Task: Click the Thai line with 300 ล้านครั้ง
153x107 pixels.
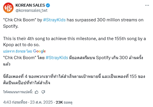Action: (x=73, y=61)
